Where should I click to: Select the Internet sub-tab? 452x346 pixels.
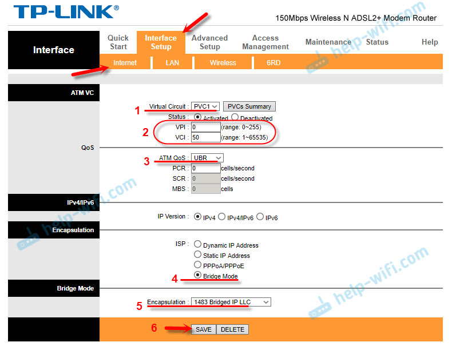[125, 63]
